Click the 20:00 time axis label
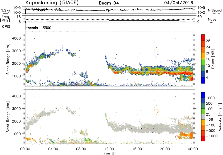Viewport: 223px width, 155px height. pos(165,149)
